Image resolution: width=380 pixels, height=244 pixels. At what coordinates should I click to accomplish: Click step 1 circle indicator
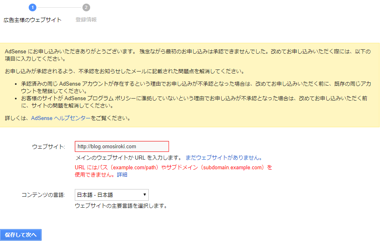point(32,8)
